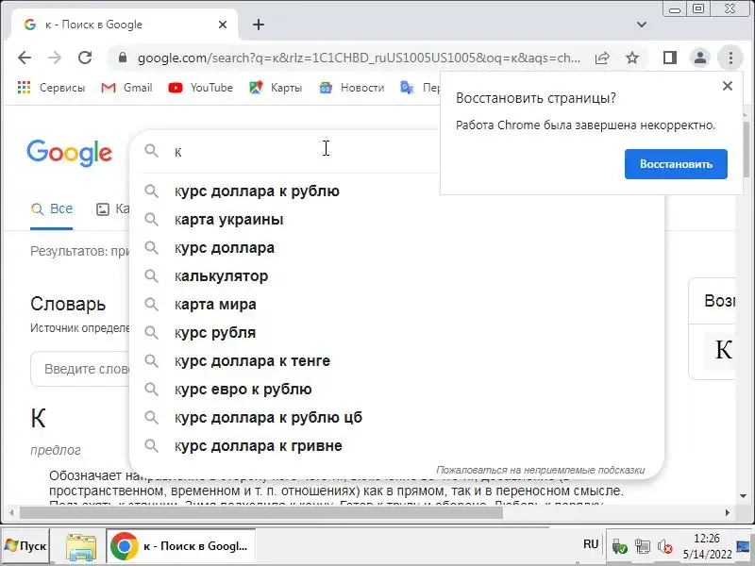Open the Chrome three-dot menu
Image resolution: width=755 pixels, height=566 pixels.
tap(730, 58)
